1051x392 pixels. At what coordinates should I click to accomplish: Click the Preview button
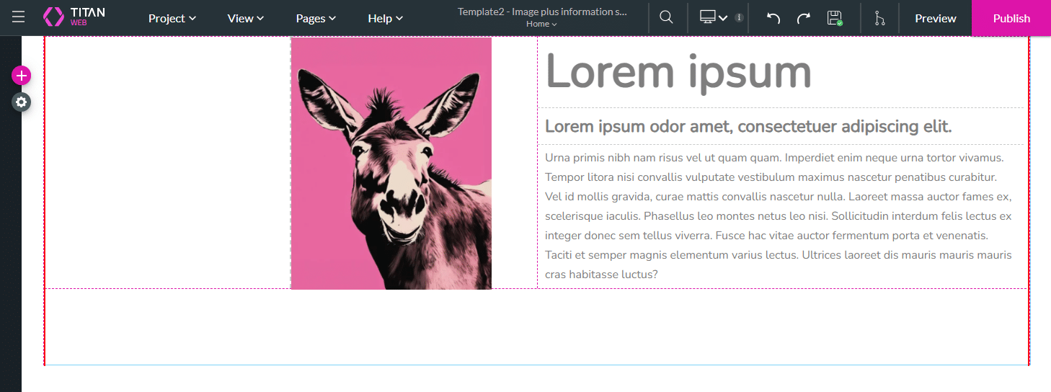[x=935, y=18]
